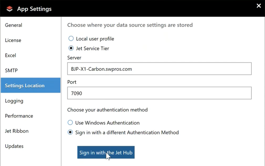Click the 'App Settings' window title
This screenshot has width=265, height=166.
[x=34, y=9]
